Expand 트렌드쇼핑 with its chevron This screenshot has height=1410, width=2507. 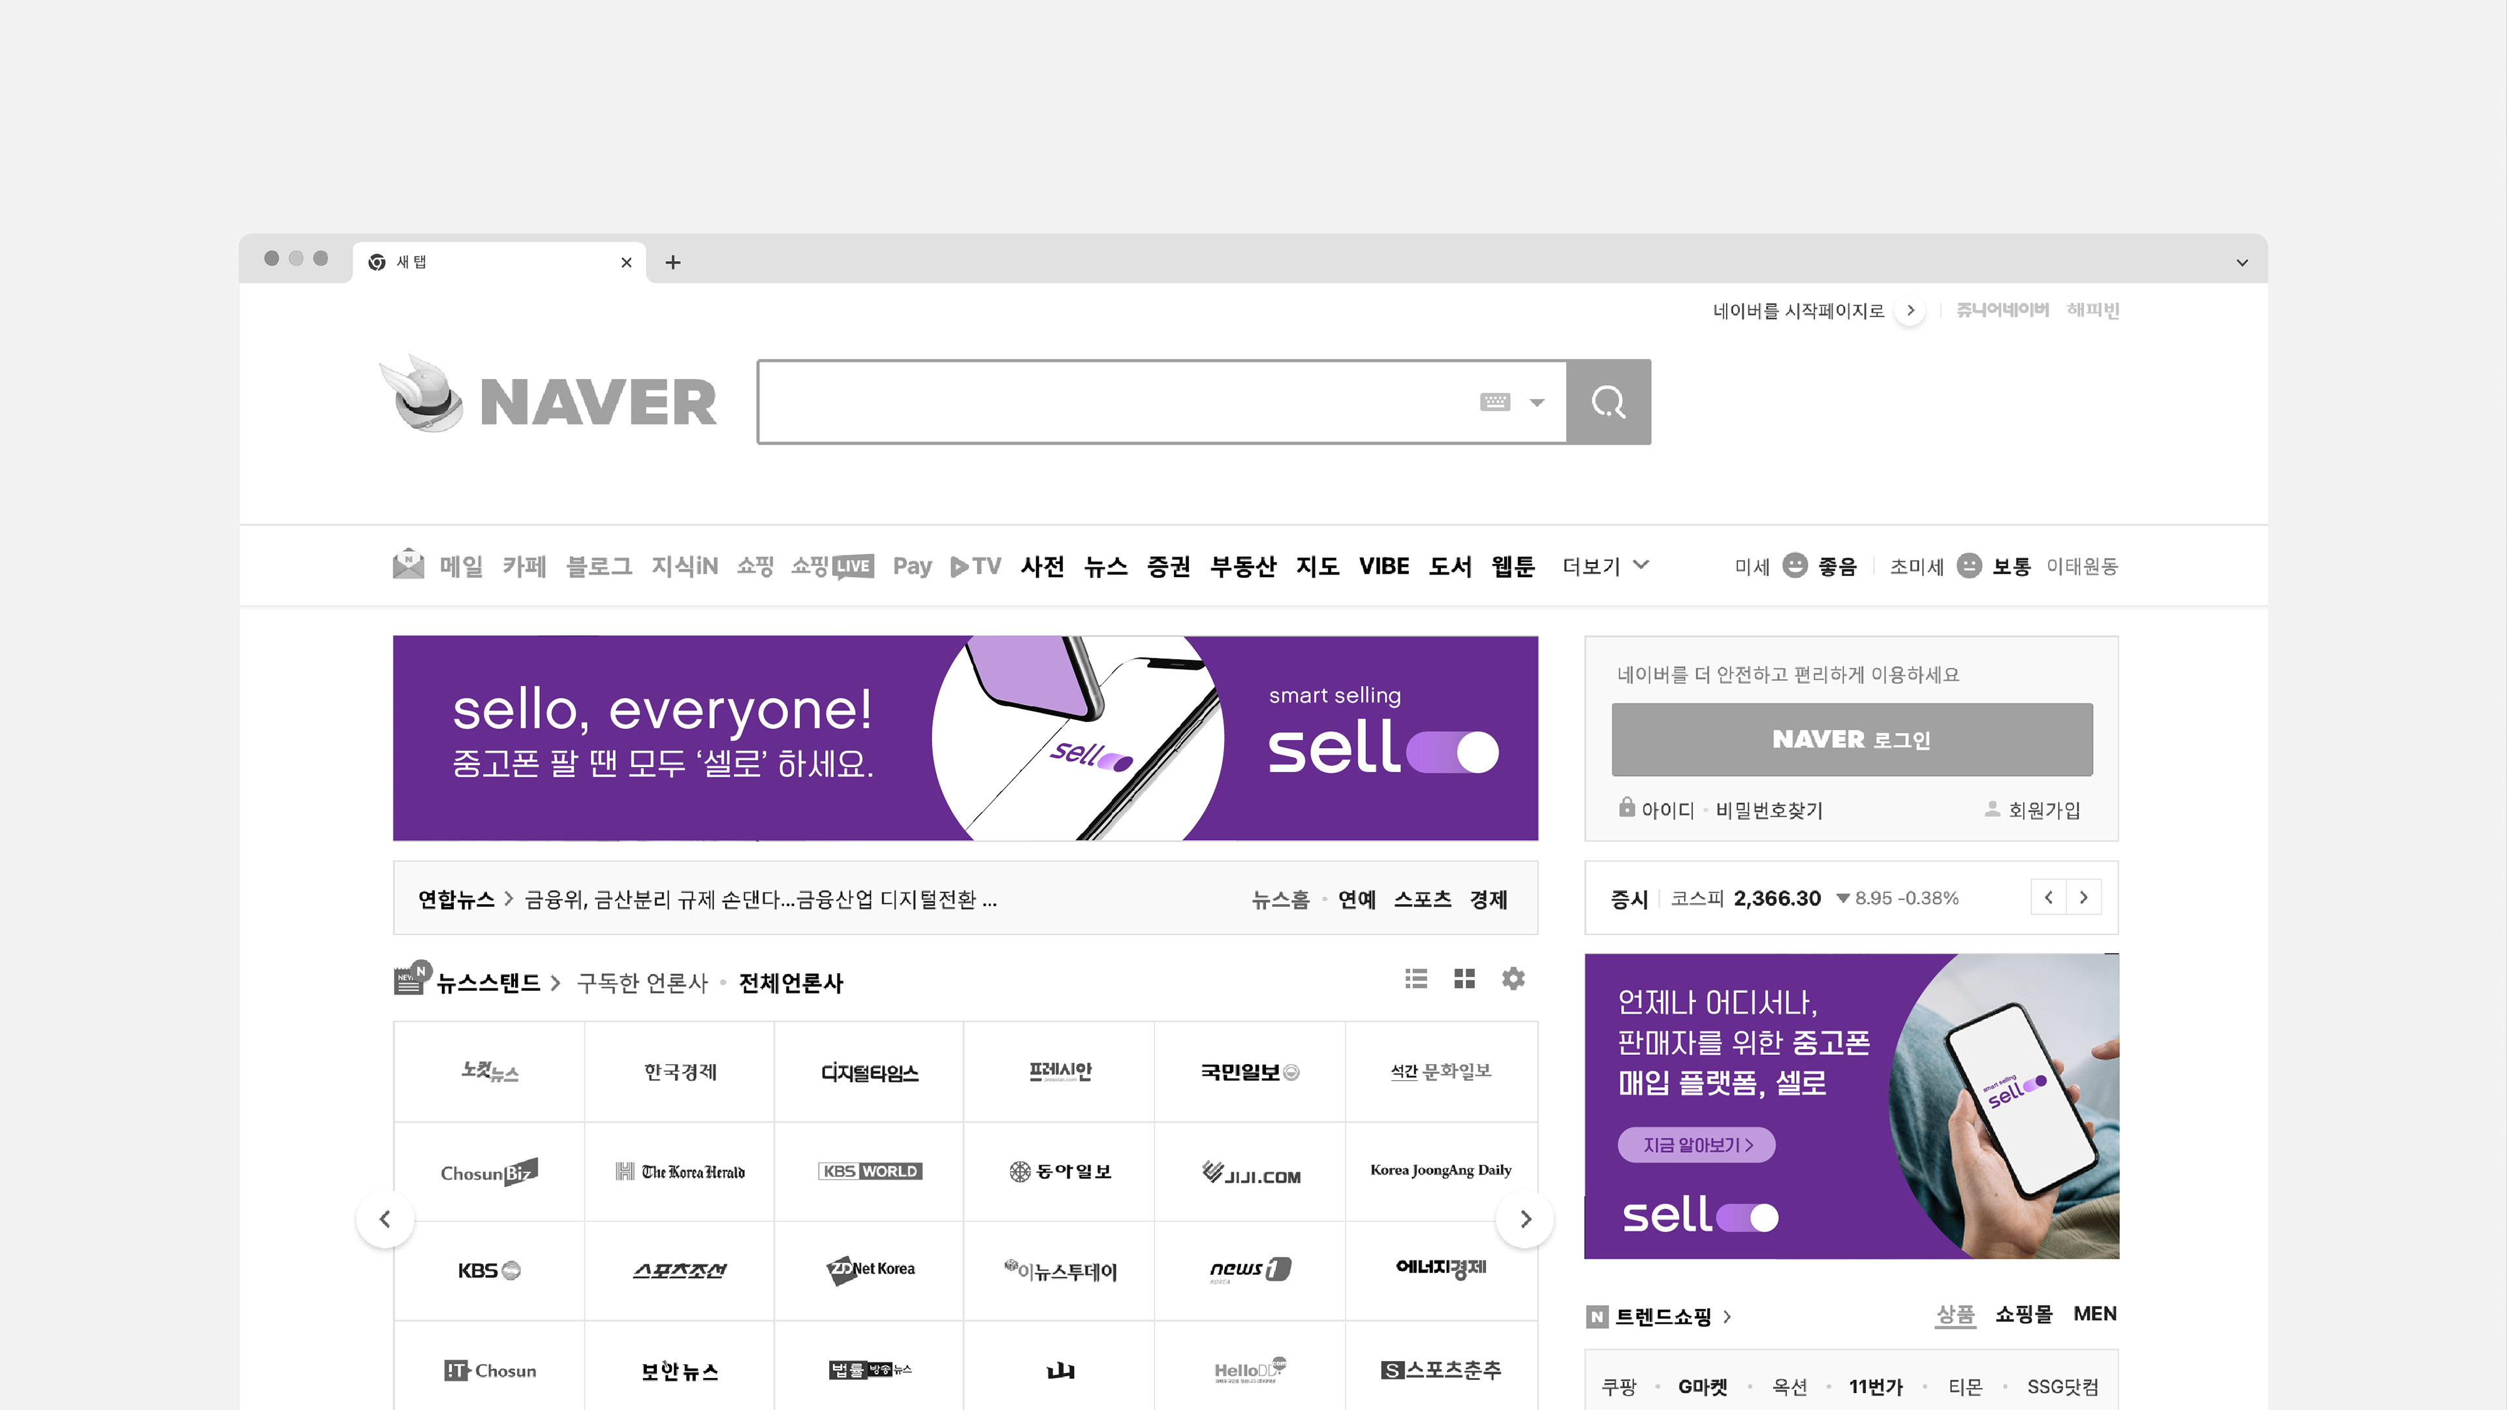[1727, 1317]
